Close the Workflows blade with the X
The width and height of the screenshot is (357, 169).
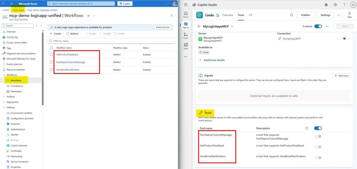point(172,16)
